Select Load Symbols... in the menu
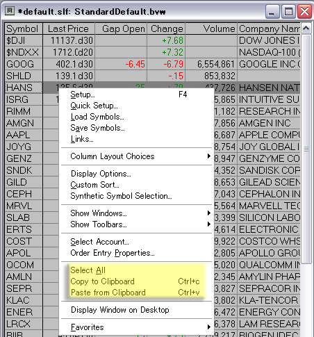Image resolution: width=314 pixels, height=337 pixels. click(136, 117)
